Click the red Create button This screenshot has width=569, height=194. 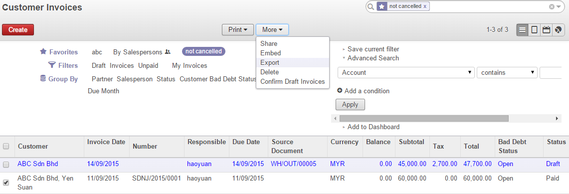coord(18,30)
